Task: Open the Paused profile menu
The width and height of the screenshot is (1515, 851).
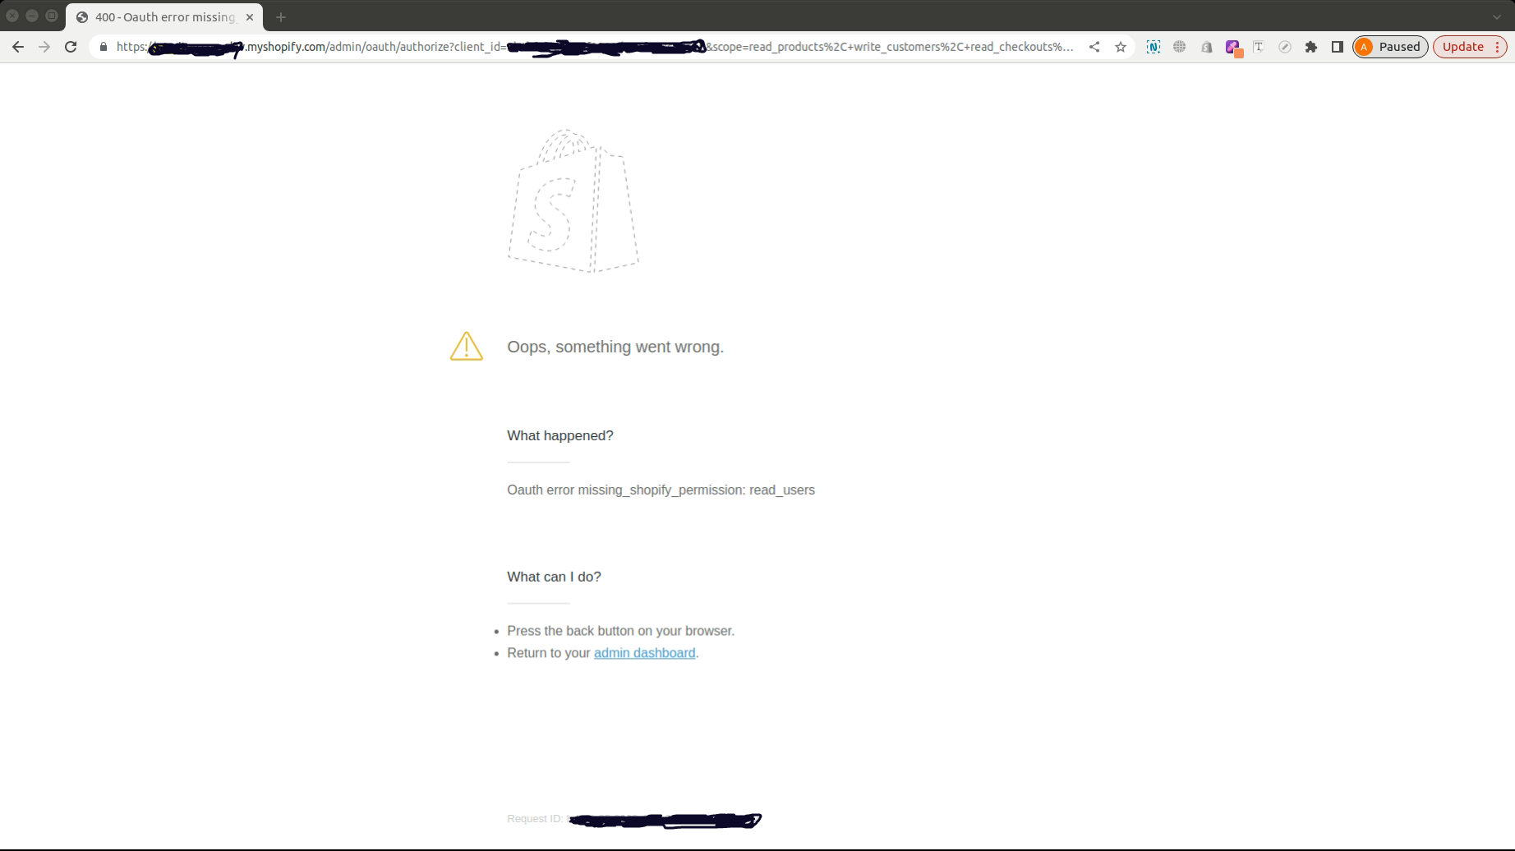Action: (x=1390, y=47)
